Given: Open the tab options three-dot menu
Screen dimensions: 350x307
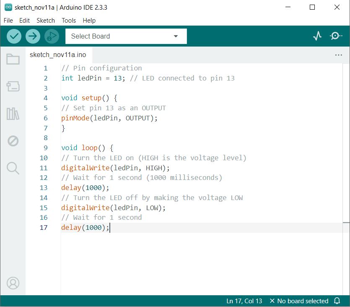Looking at the screenshot, I should (x=338, y=55).
